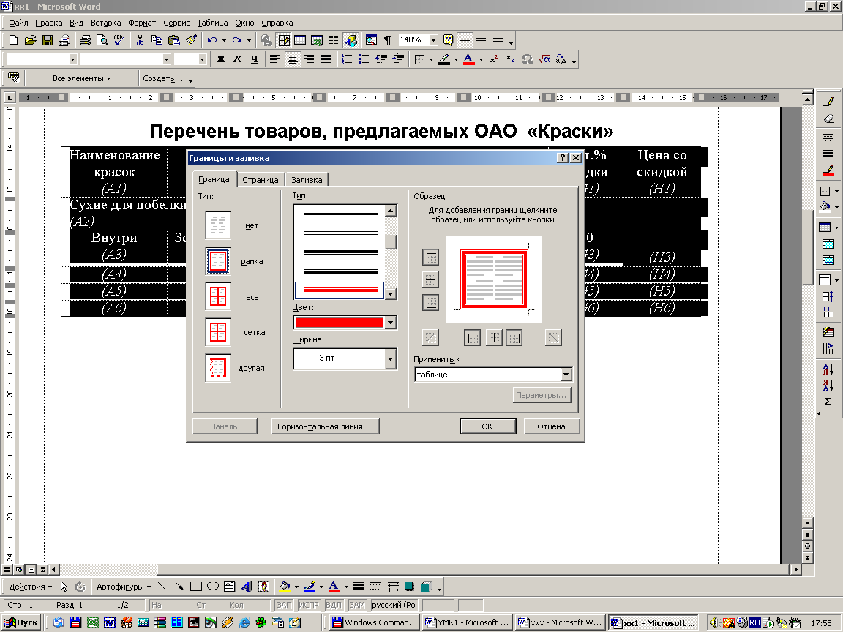This screenshot has height=632, width=843.
Task: Choose the 'другая' custom border setting icon
Action: (x=218, y=368)
